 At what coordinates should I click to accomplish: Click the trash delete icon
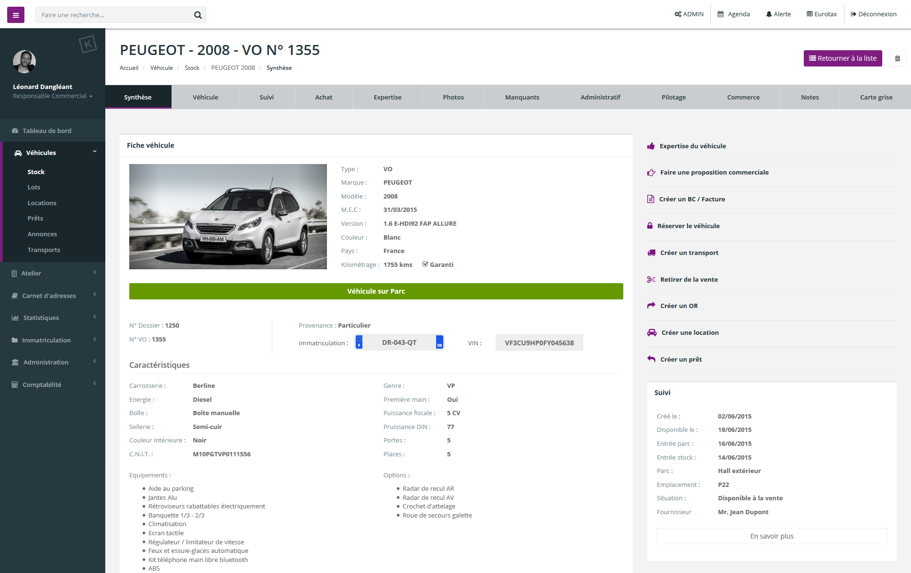(x=898, y=58)
